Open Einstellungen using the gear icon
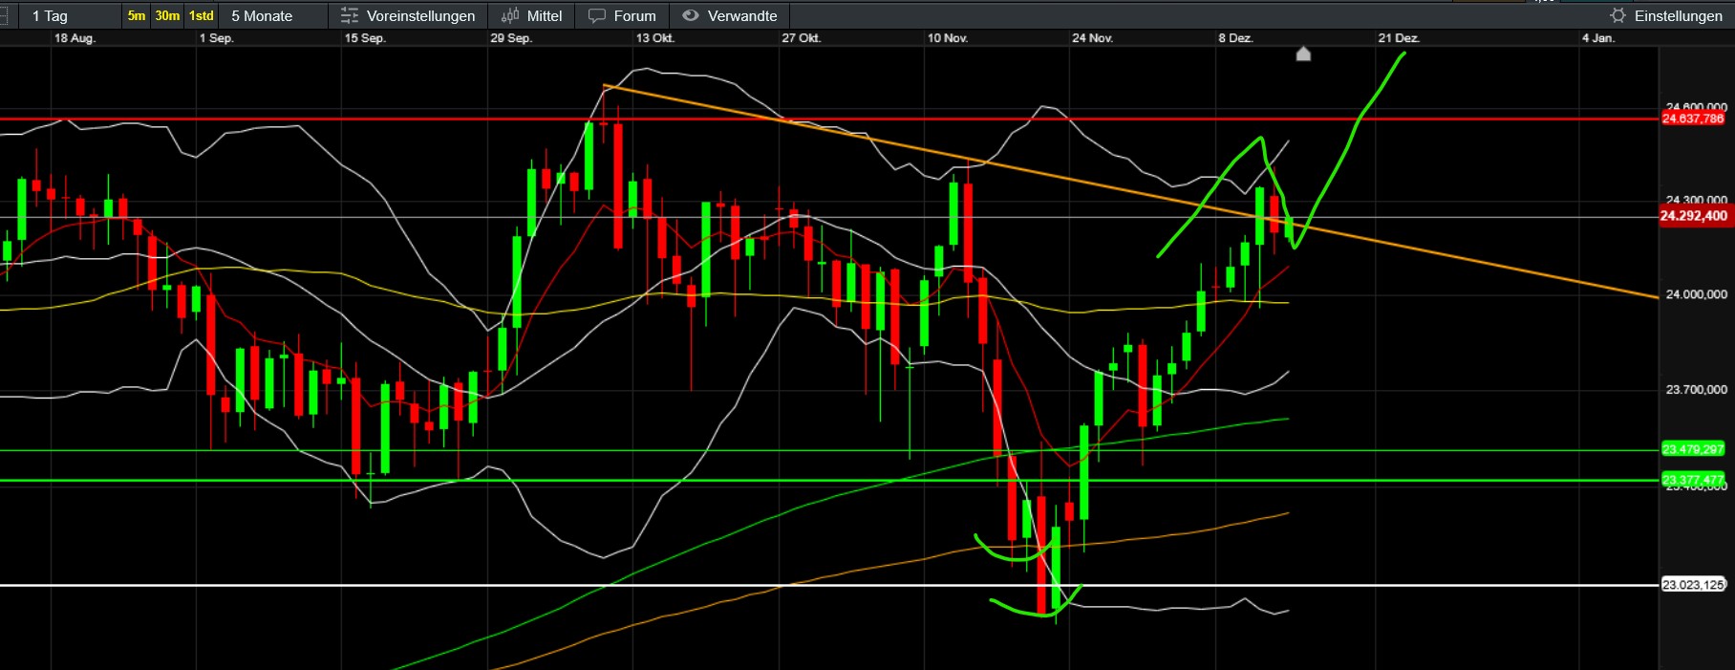 [x=1617, y=15]
